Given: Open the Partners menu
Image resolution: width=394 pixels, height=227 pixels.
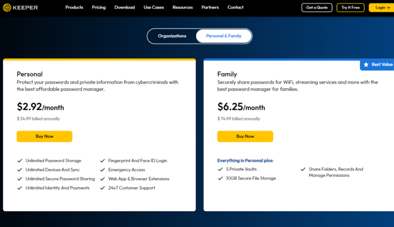Looking at the screenshot, I should [210, 7].
